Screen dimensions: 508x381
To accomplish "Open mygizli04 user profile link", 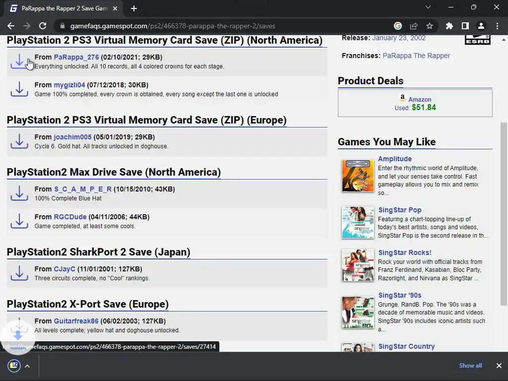I will point(69,85).
